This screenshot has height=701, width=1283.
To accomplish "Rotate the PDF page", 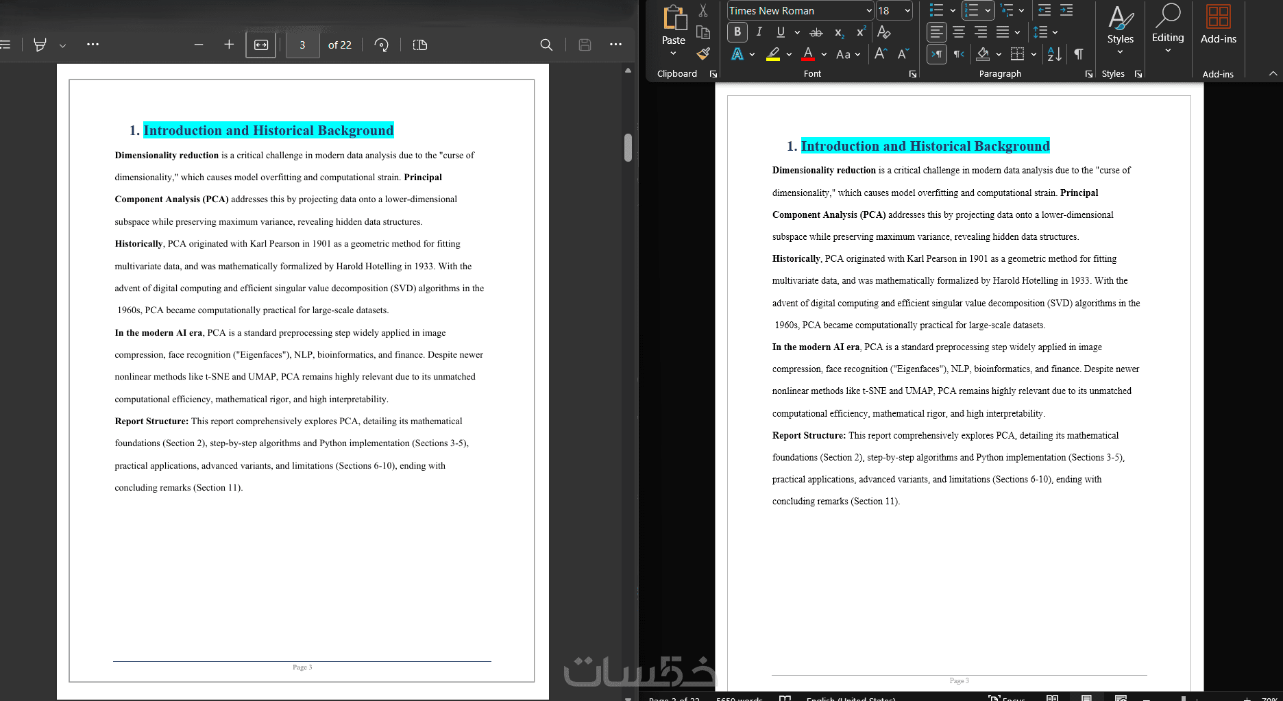I will pos(382,45).
